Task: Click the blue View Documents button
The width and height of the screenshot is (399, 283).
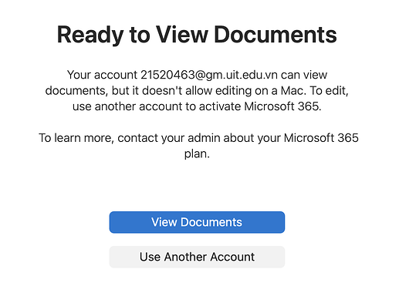Action: pos(197,222)
